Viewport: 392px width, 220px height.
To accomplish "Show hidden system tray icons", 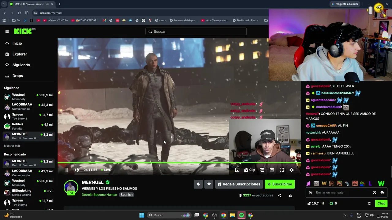I will pyautogui.click(x=345, y=215).
